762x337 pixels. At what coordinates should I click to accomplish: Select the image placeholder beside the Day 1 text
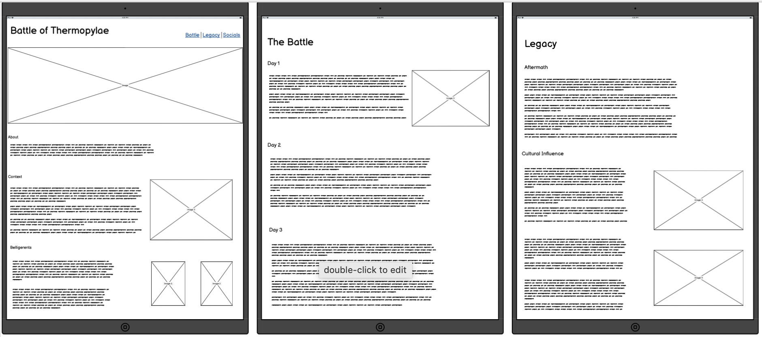coord(451,98)
